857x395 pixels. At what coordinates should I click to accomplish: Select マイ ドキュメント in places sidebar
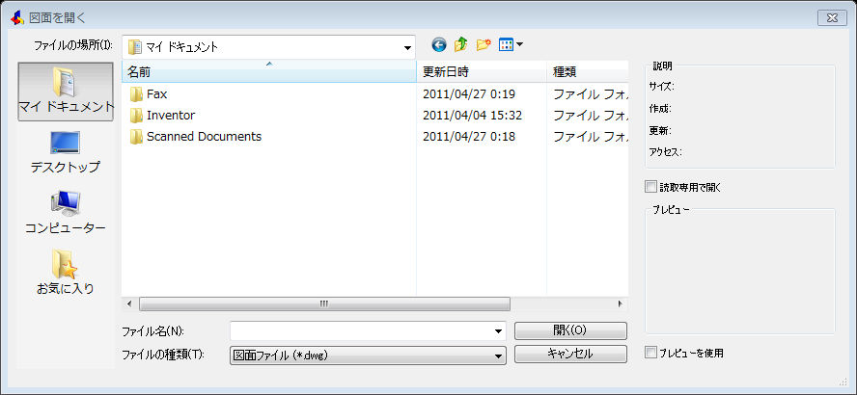pyautogui.click(x=66, y=92)
